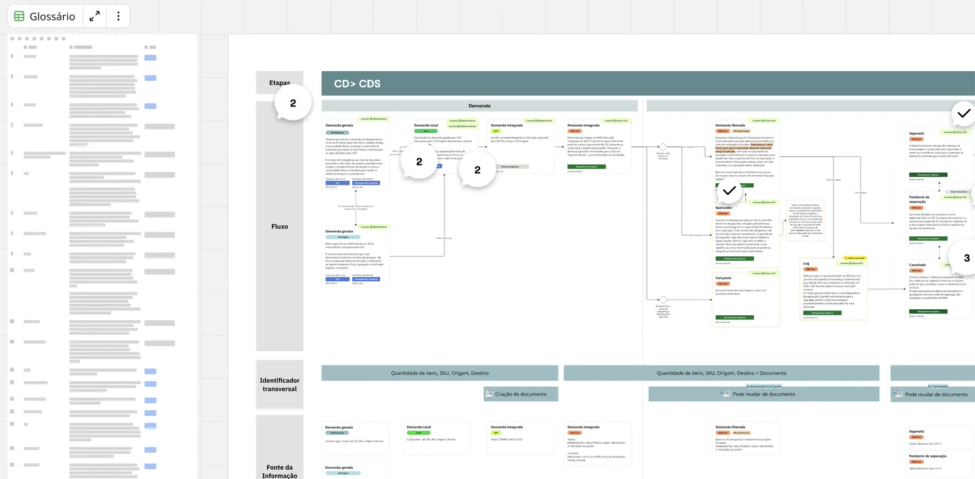975x479 pixels.
Task: Select the CD> CDS header bar
Action: click(648, 83)
